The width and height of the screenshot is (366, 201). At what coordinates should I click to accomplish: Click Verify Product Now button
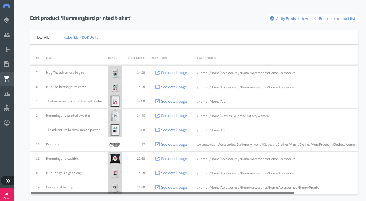[289, 18]
